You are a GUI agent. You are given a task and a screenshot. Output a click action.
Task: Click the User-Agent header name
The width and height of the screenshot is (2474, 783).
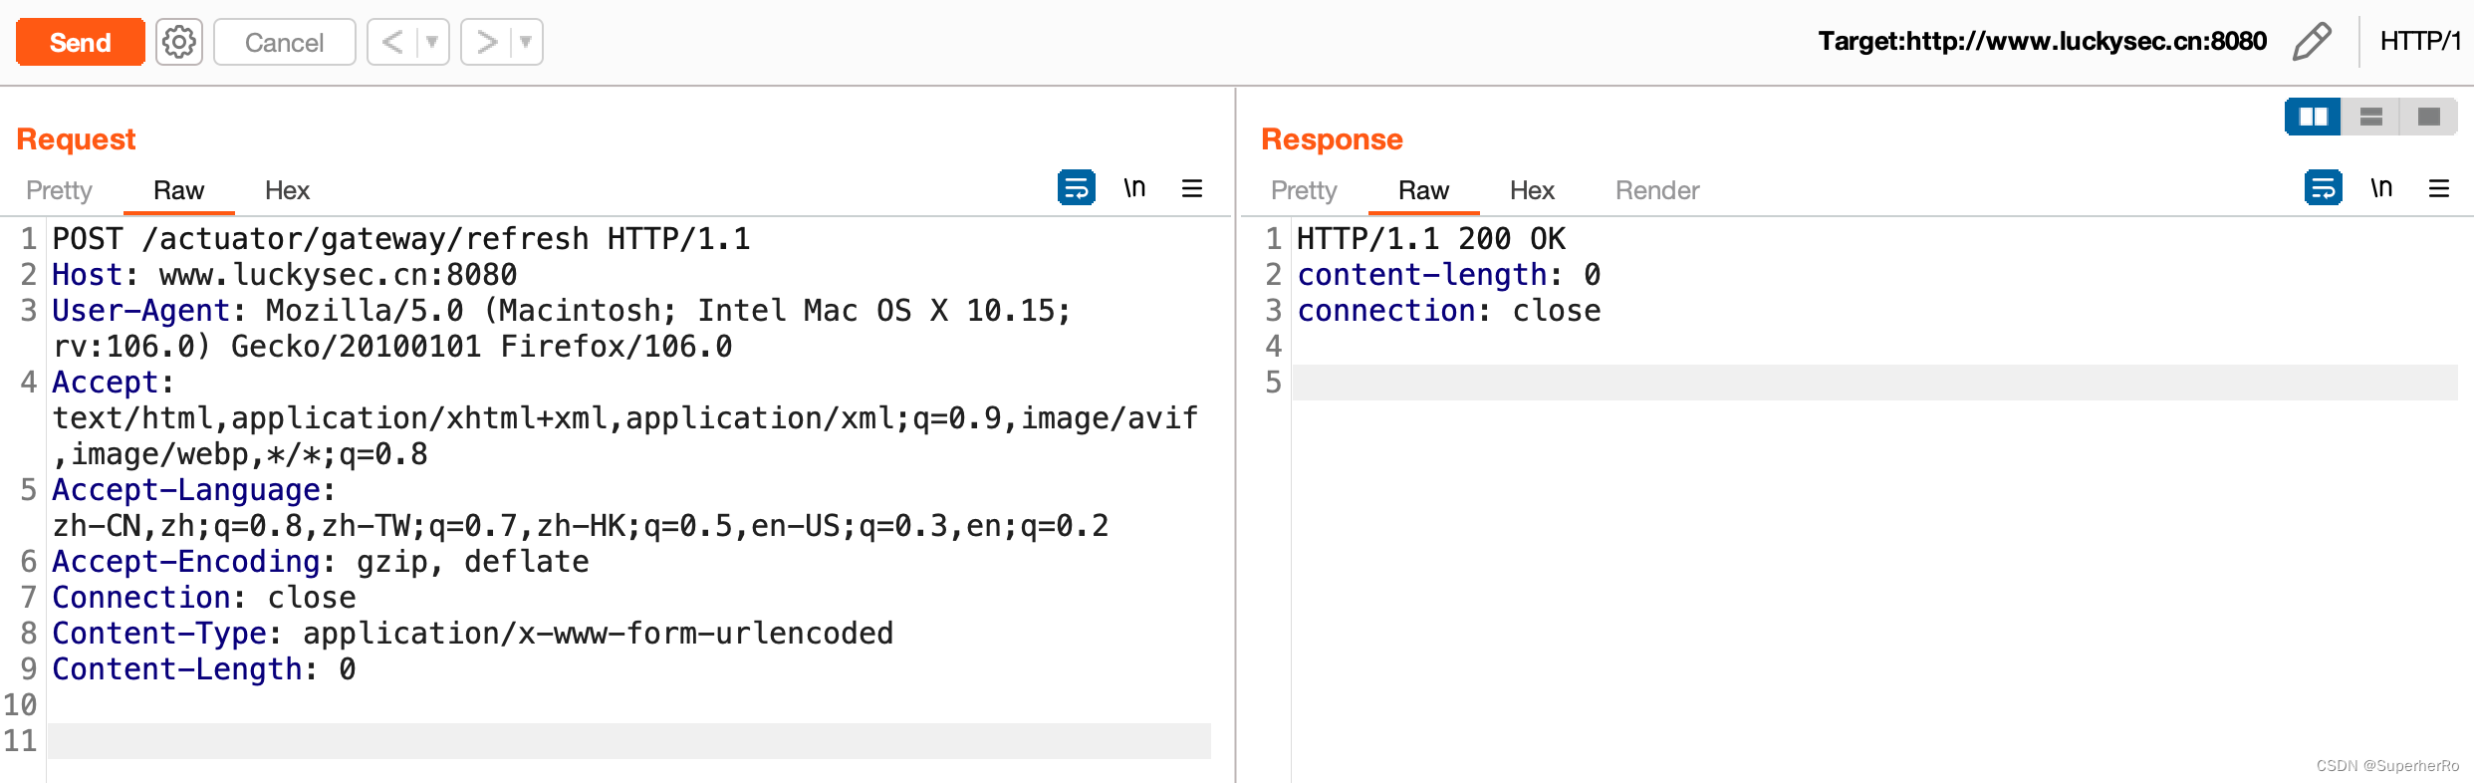click(140, 311)
